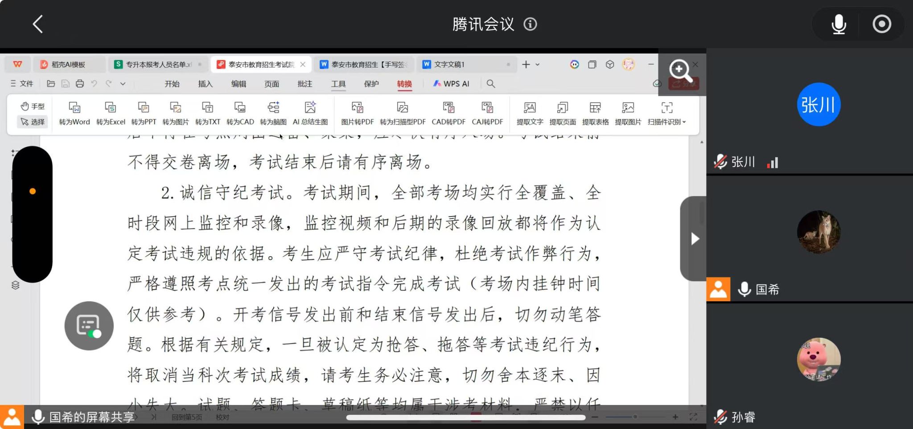Toggle the Tencent Meeting microphone button
This screenshot has height=429, width=913.
click(x=839, y=24)
